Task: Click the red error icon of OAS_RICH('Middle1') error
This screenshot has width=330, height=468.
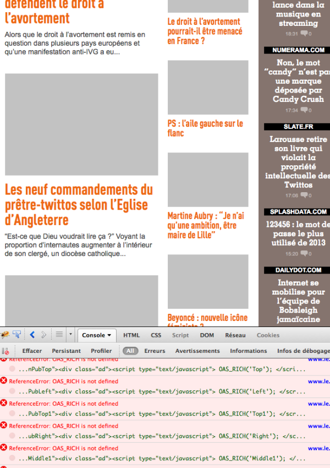Action: tap(4, 448)
